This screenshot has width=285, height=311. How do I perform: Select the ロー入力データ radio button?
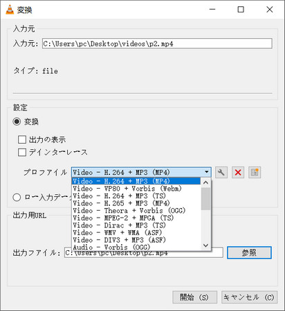coord(17,198)
